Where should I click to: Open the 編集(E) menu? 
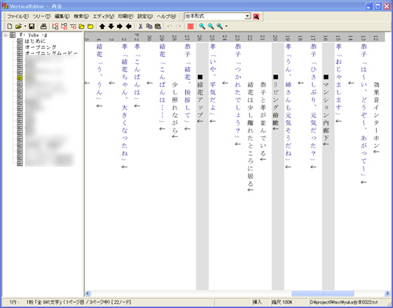click(62, 17)
